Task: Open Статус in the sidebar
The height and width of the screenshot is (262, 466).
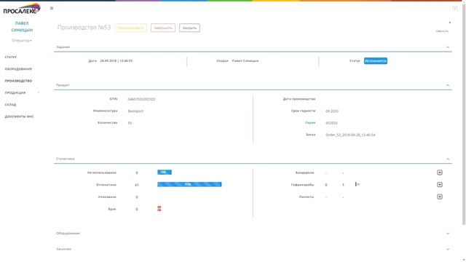Action: [11, 57]
